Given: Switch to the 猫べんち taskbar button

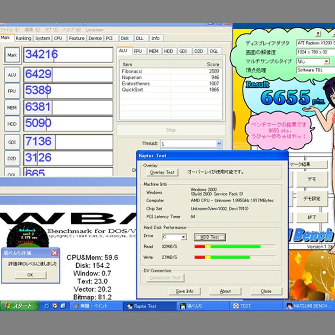Looking at the screenshot, I should pos(203,306).
